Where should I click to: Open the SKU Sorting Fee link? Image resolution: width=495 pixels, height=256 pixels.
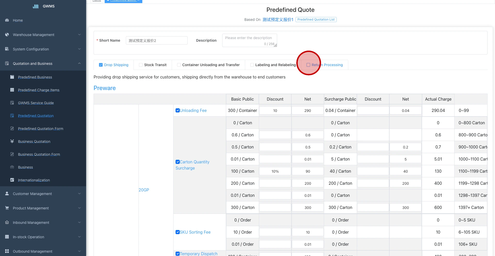(x=195, y=232)
